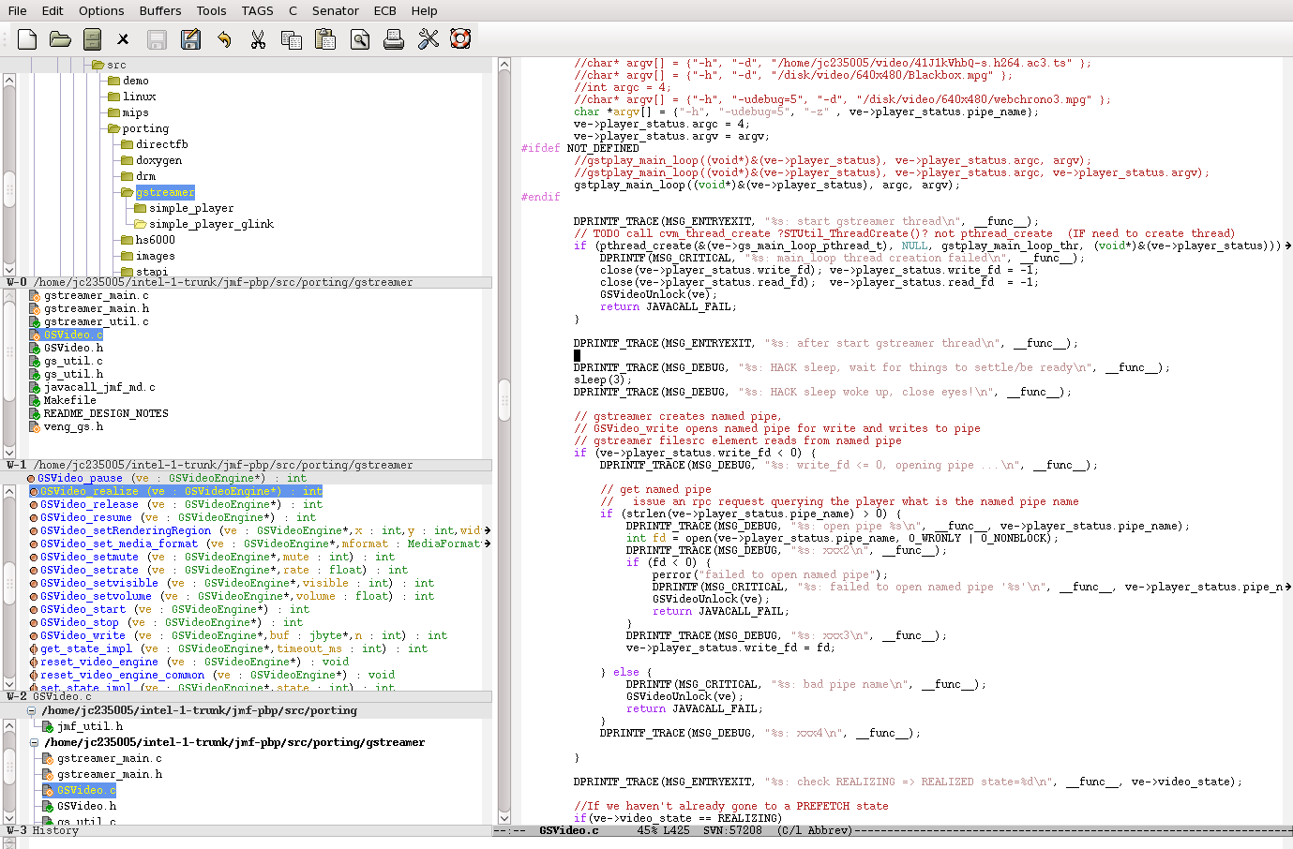Expand the directfb folder
Screen dimensions: 1293x849
point(128,144)
